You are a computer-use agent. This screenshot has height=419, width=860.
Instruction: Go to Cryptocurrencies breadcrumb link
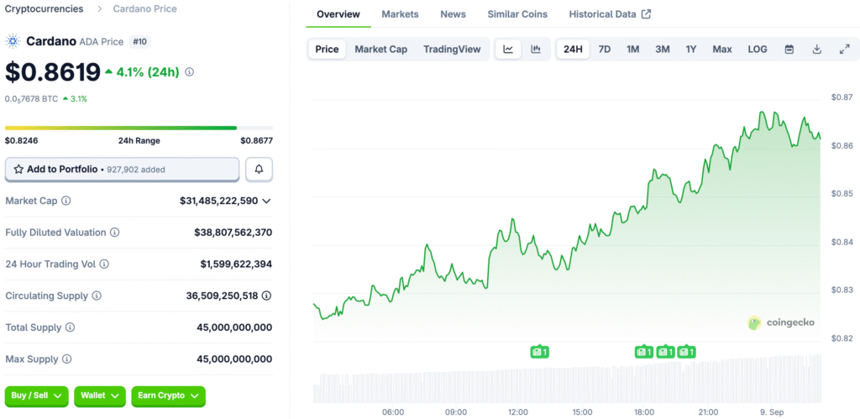44,8
